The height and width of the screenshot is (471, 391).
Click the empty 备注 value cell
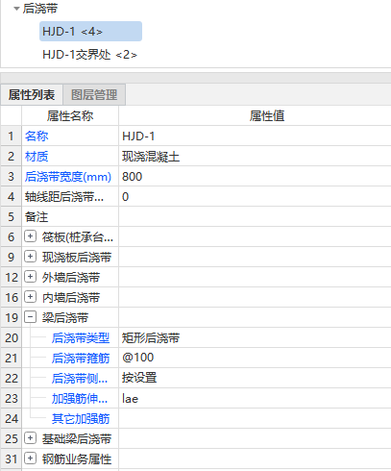[255, 217]
